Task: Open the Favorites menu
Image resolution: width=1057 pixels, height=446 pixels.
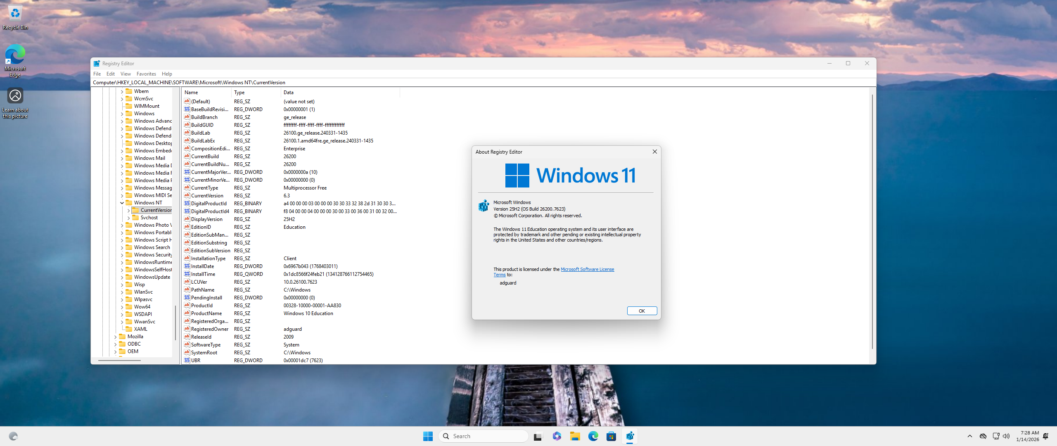Action: coord(146,74)
